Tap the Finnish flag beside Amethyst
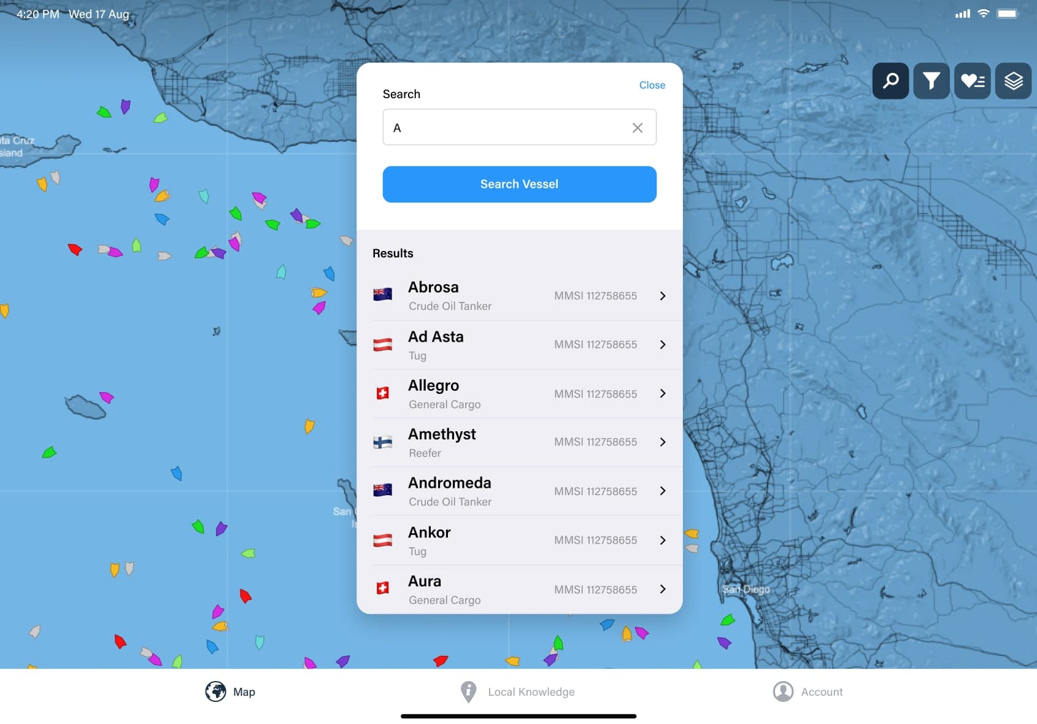 382,442
